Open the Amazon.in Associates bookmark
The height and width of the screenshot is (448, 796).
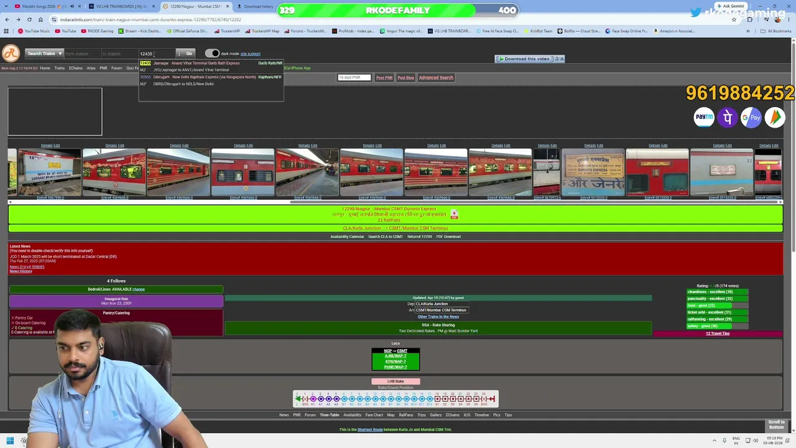click(673, 30)
